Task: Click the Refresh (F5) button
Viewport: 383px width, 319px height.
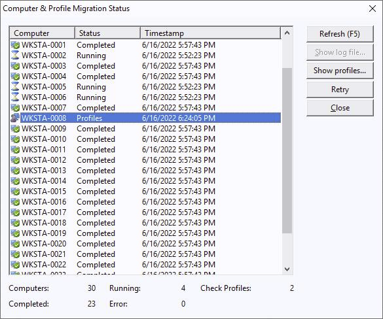Action: pyautogui.click(x=340, y=34)
